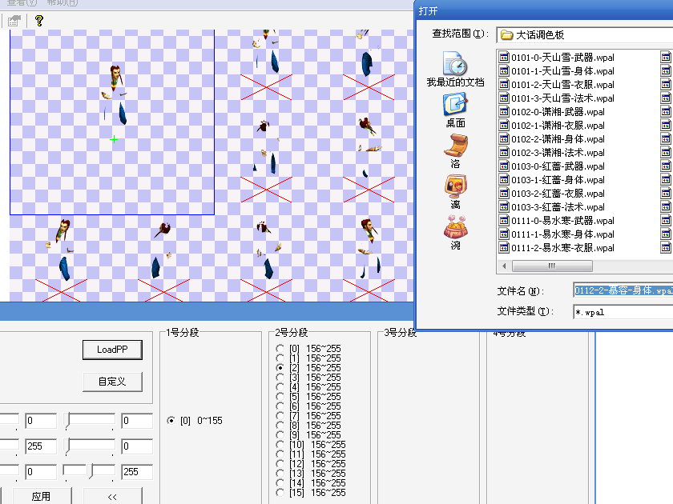The image size is (673, 504).
Task: Select file icon for 0103-0-红善-武器.wpal
Action: 504,166
